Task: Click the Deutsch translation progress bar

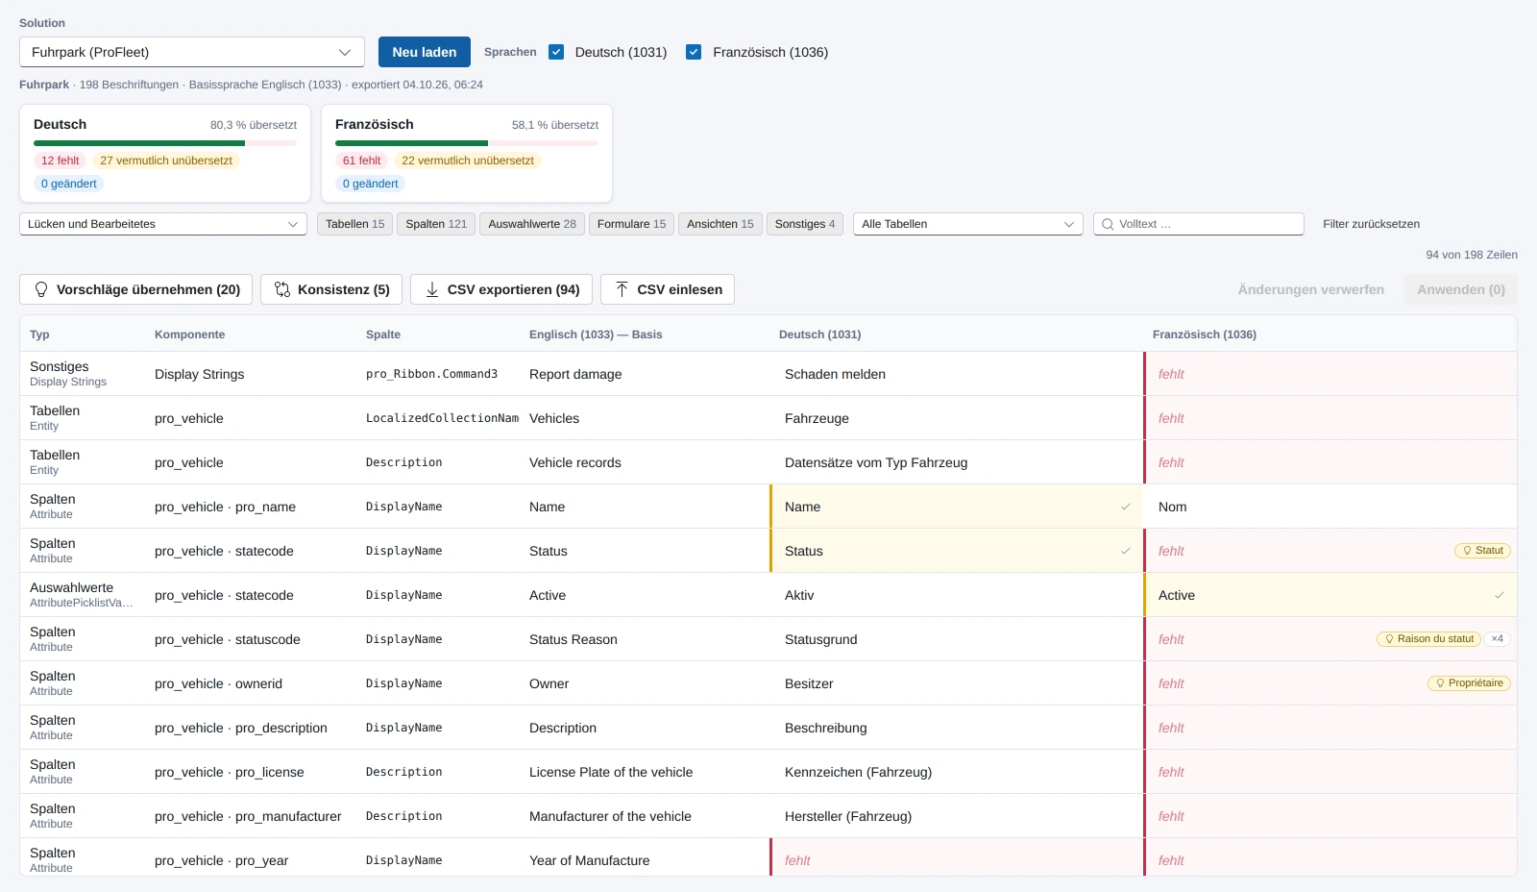Action: point(165,143)
